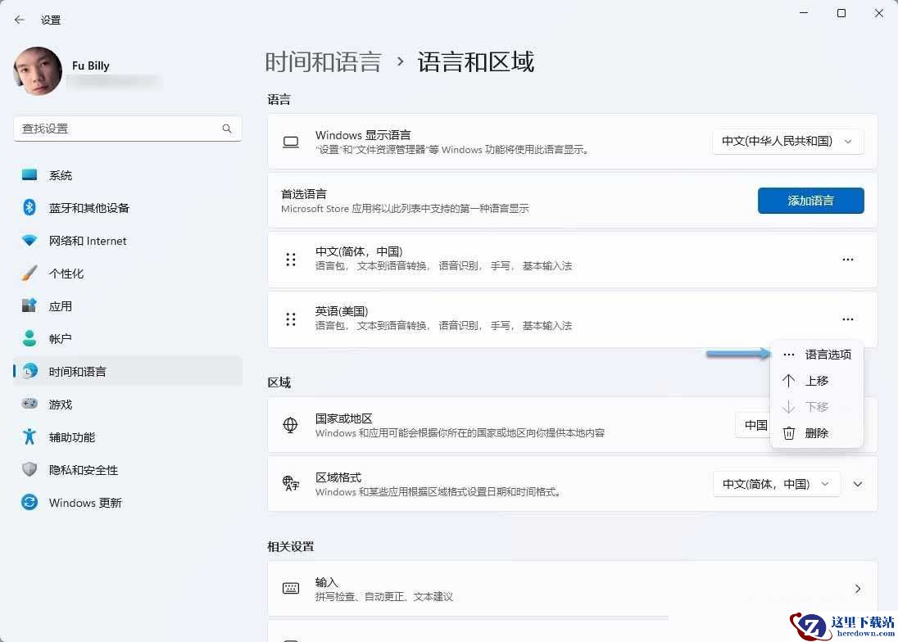Select the 中文(简体，中国) language row

pos(572,260)
